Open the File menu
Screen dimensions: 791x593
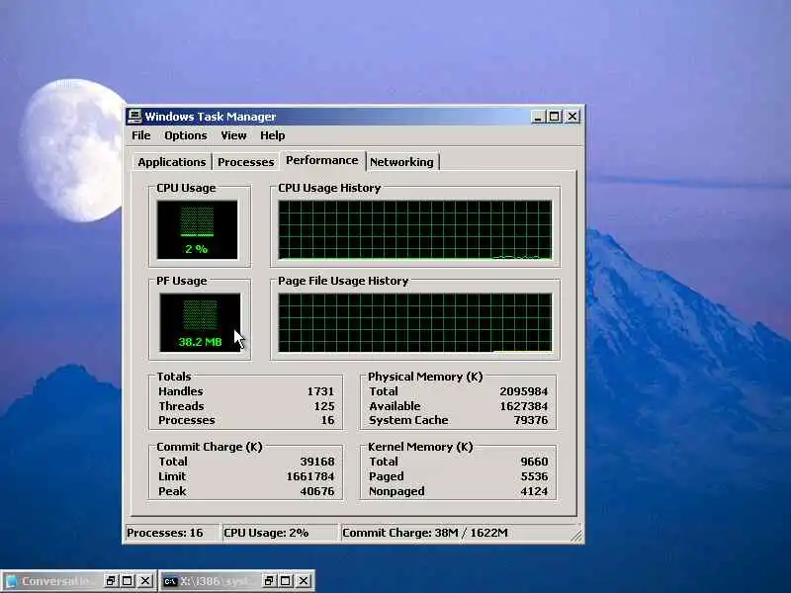(x=140, y=135)
